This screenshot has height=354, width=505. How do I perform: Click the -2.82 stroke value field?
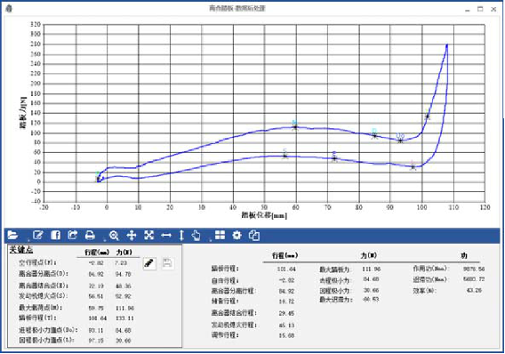pos(96,263)
